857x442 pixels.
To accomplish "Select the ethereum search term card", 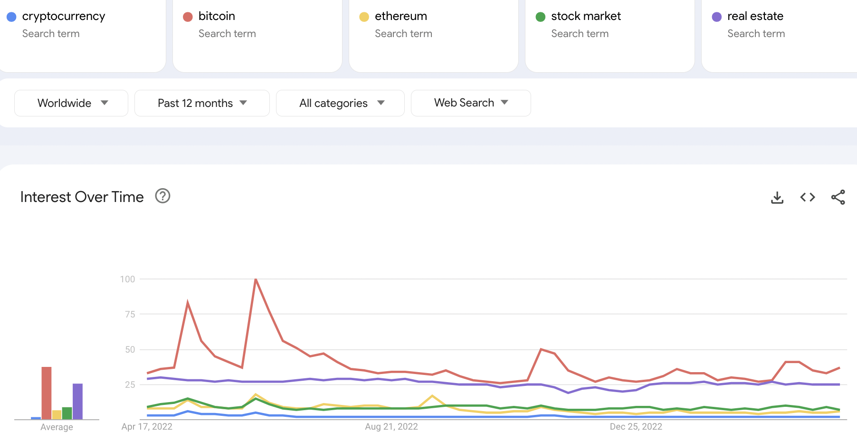I will (x=401, y=16).
